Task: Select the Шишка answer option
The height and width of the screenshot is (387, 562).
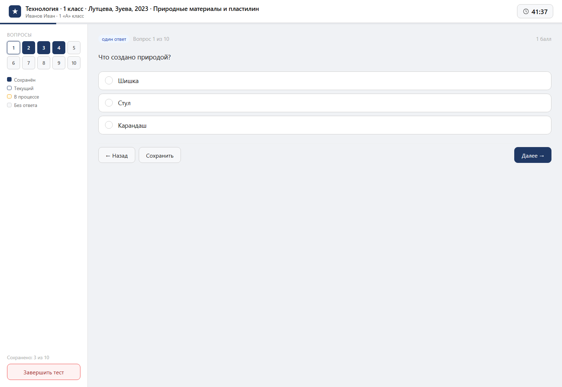Action: 325,81
